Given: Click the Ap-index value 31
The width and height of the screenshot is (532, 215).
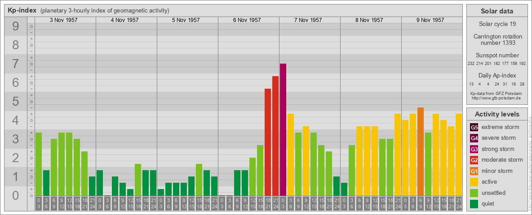Looking at the screenshot, I should pos(505,84).
